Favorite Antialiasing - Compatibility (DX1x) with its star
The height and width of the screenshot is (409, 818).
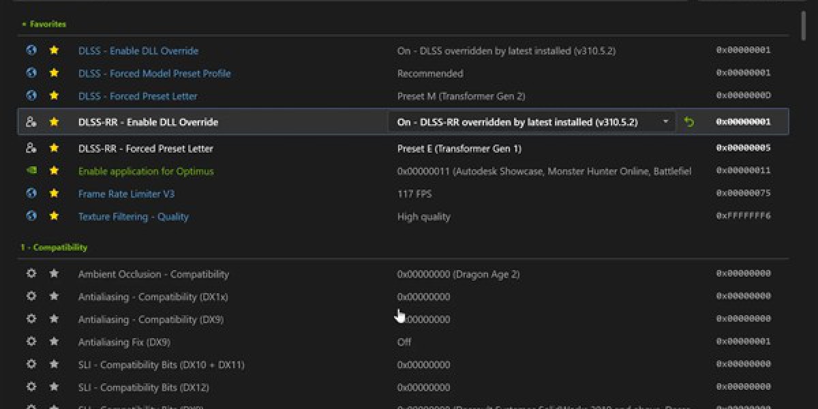54,297
